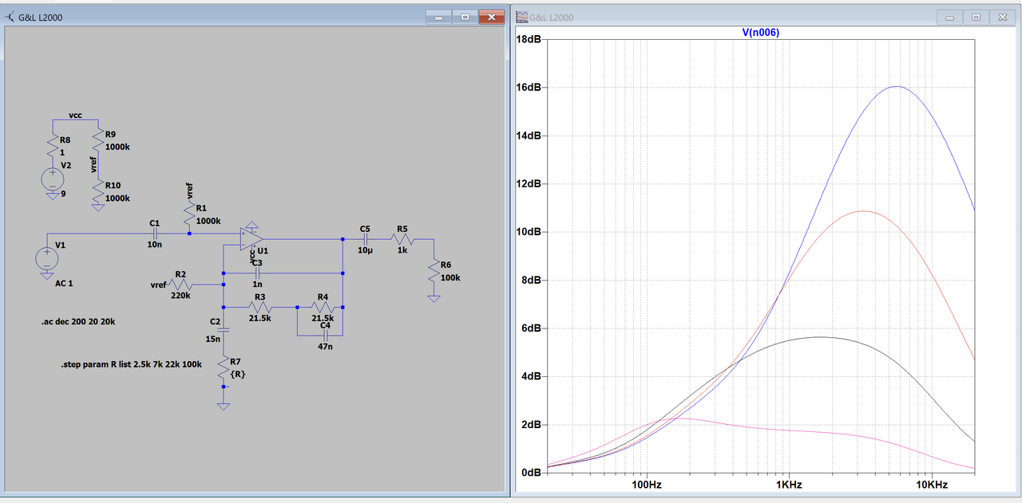Select the .step param R list directive

click(131, 364)
